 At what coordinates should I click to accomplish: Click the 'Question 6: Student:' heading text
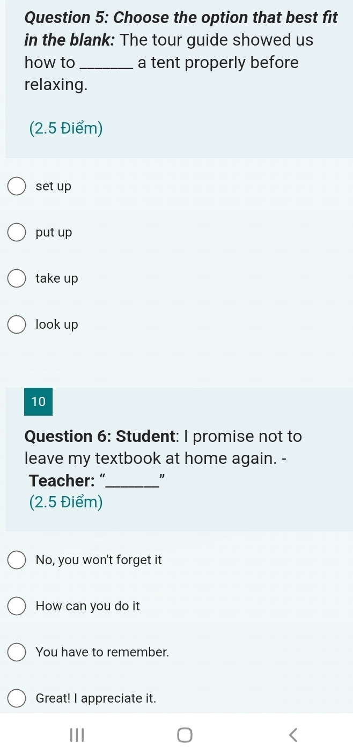click(x=106, y=437)
